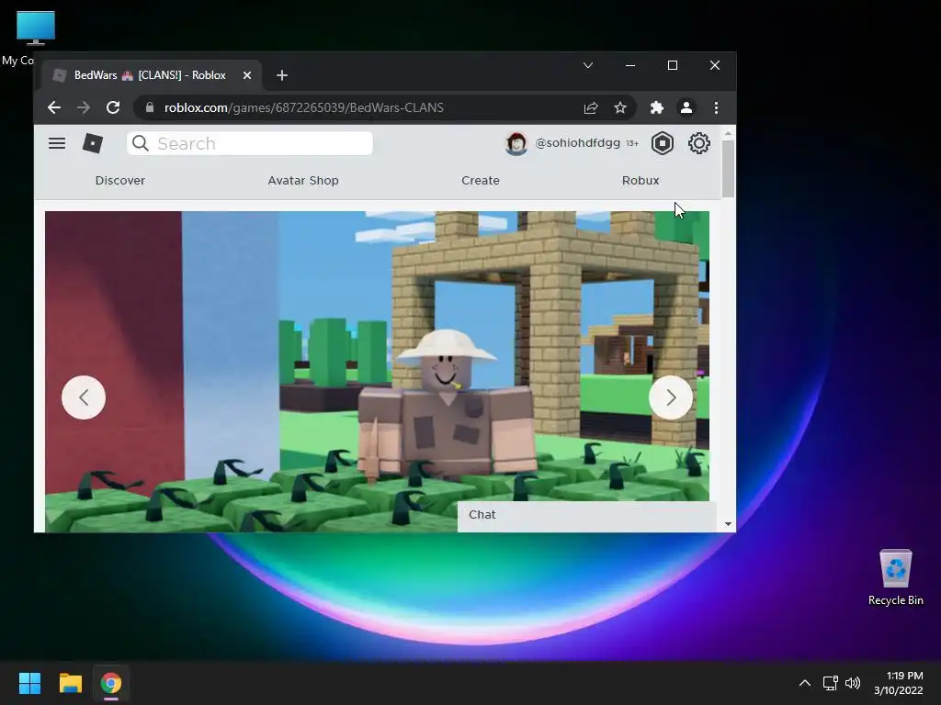Viewport: 941px width, 705px height.
Task: Open the volume speaker tray icon
Action: 852,683
